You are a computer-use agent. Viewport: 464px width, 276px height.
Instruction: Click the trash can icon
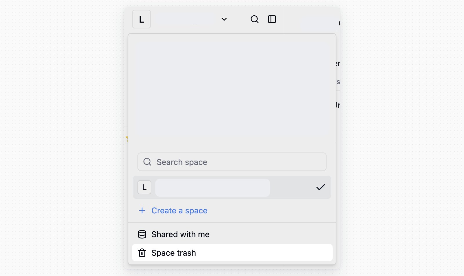pyautogui.click(x=142, y=253)
